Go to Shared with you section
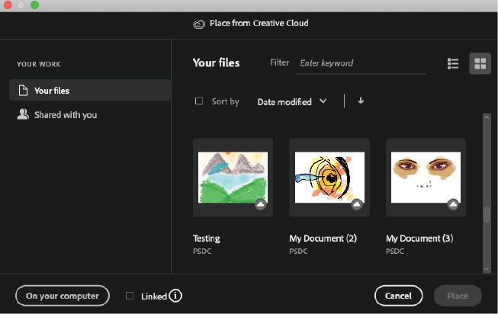 pos(65,115)
